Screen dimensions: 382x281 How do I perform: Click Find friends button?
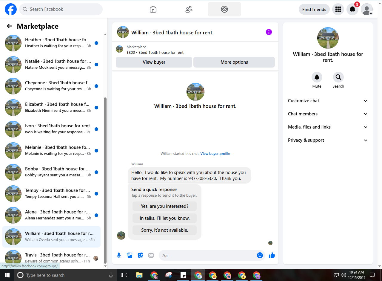point(314,9)
